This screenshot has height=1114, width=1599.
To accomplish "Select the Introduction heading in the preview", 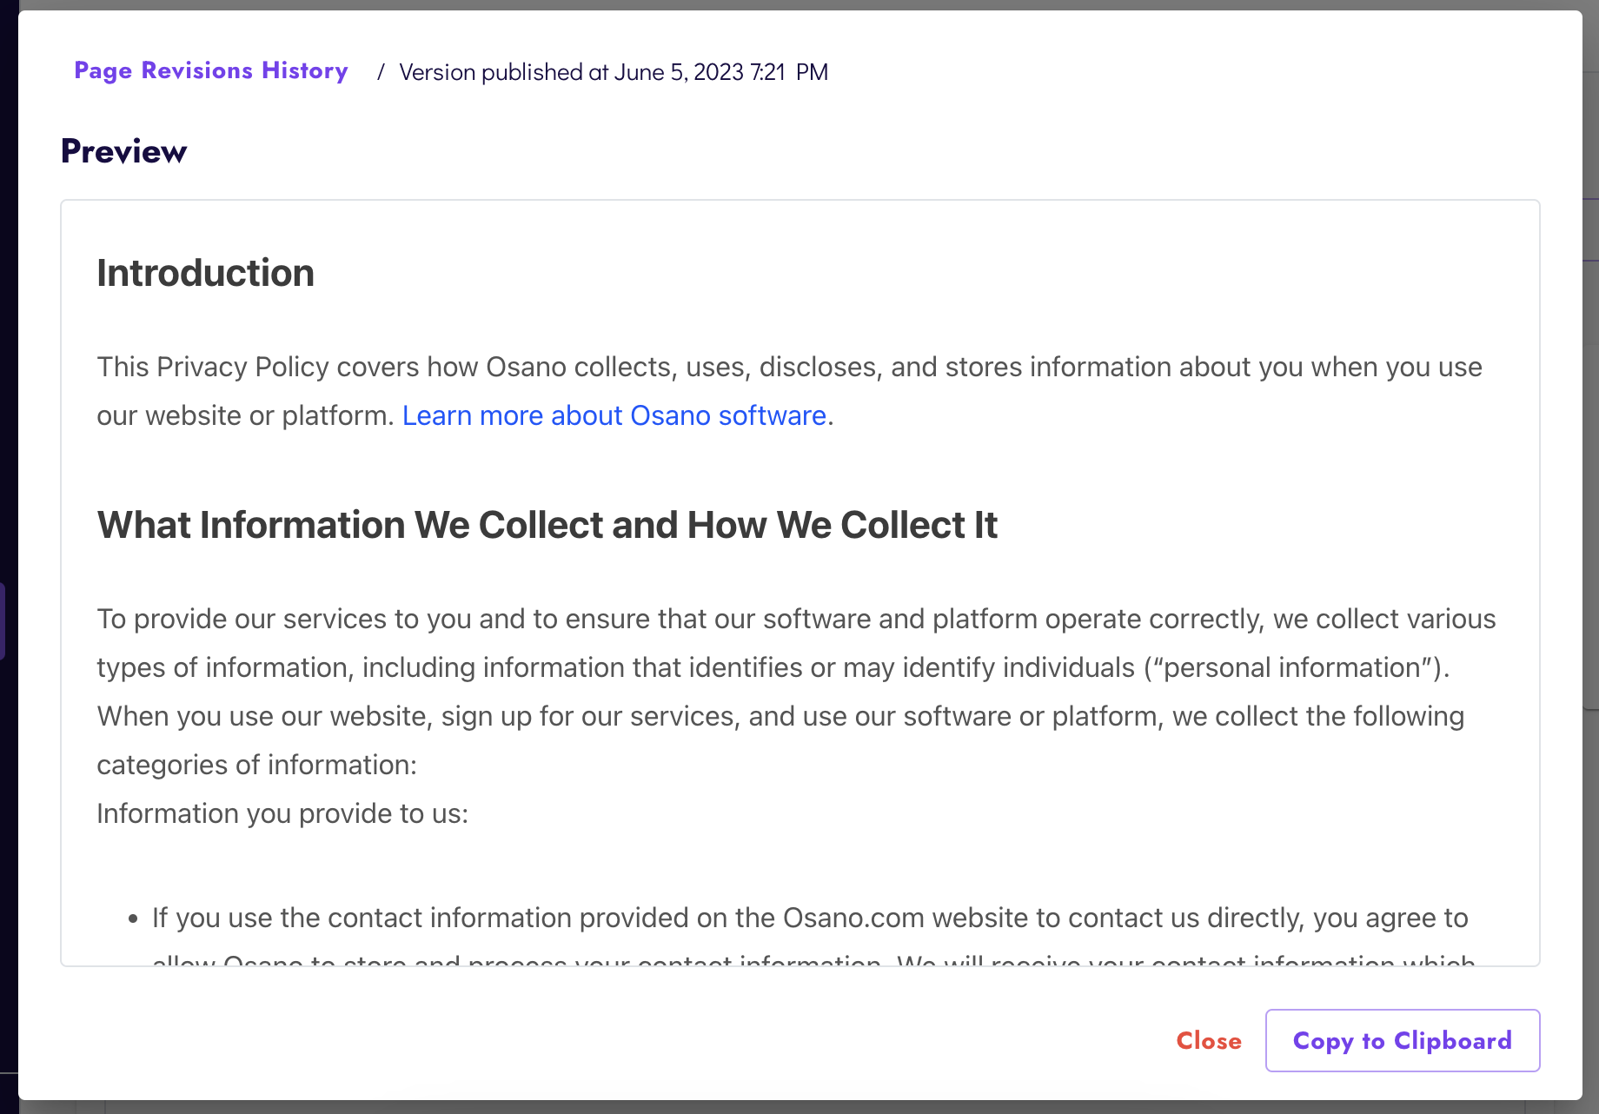I will [x=205, y=273].
